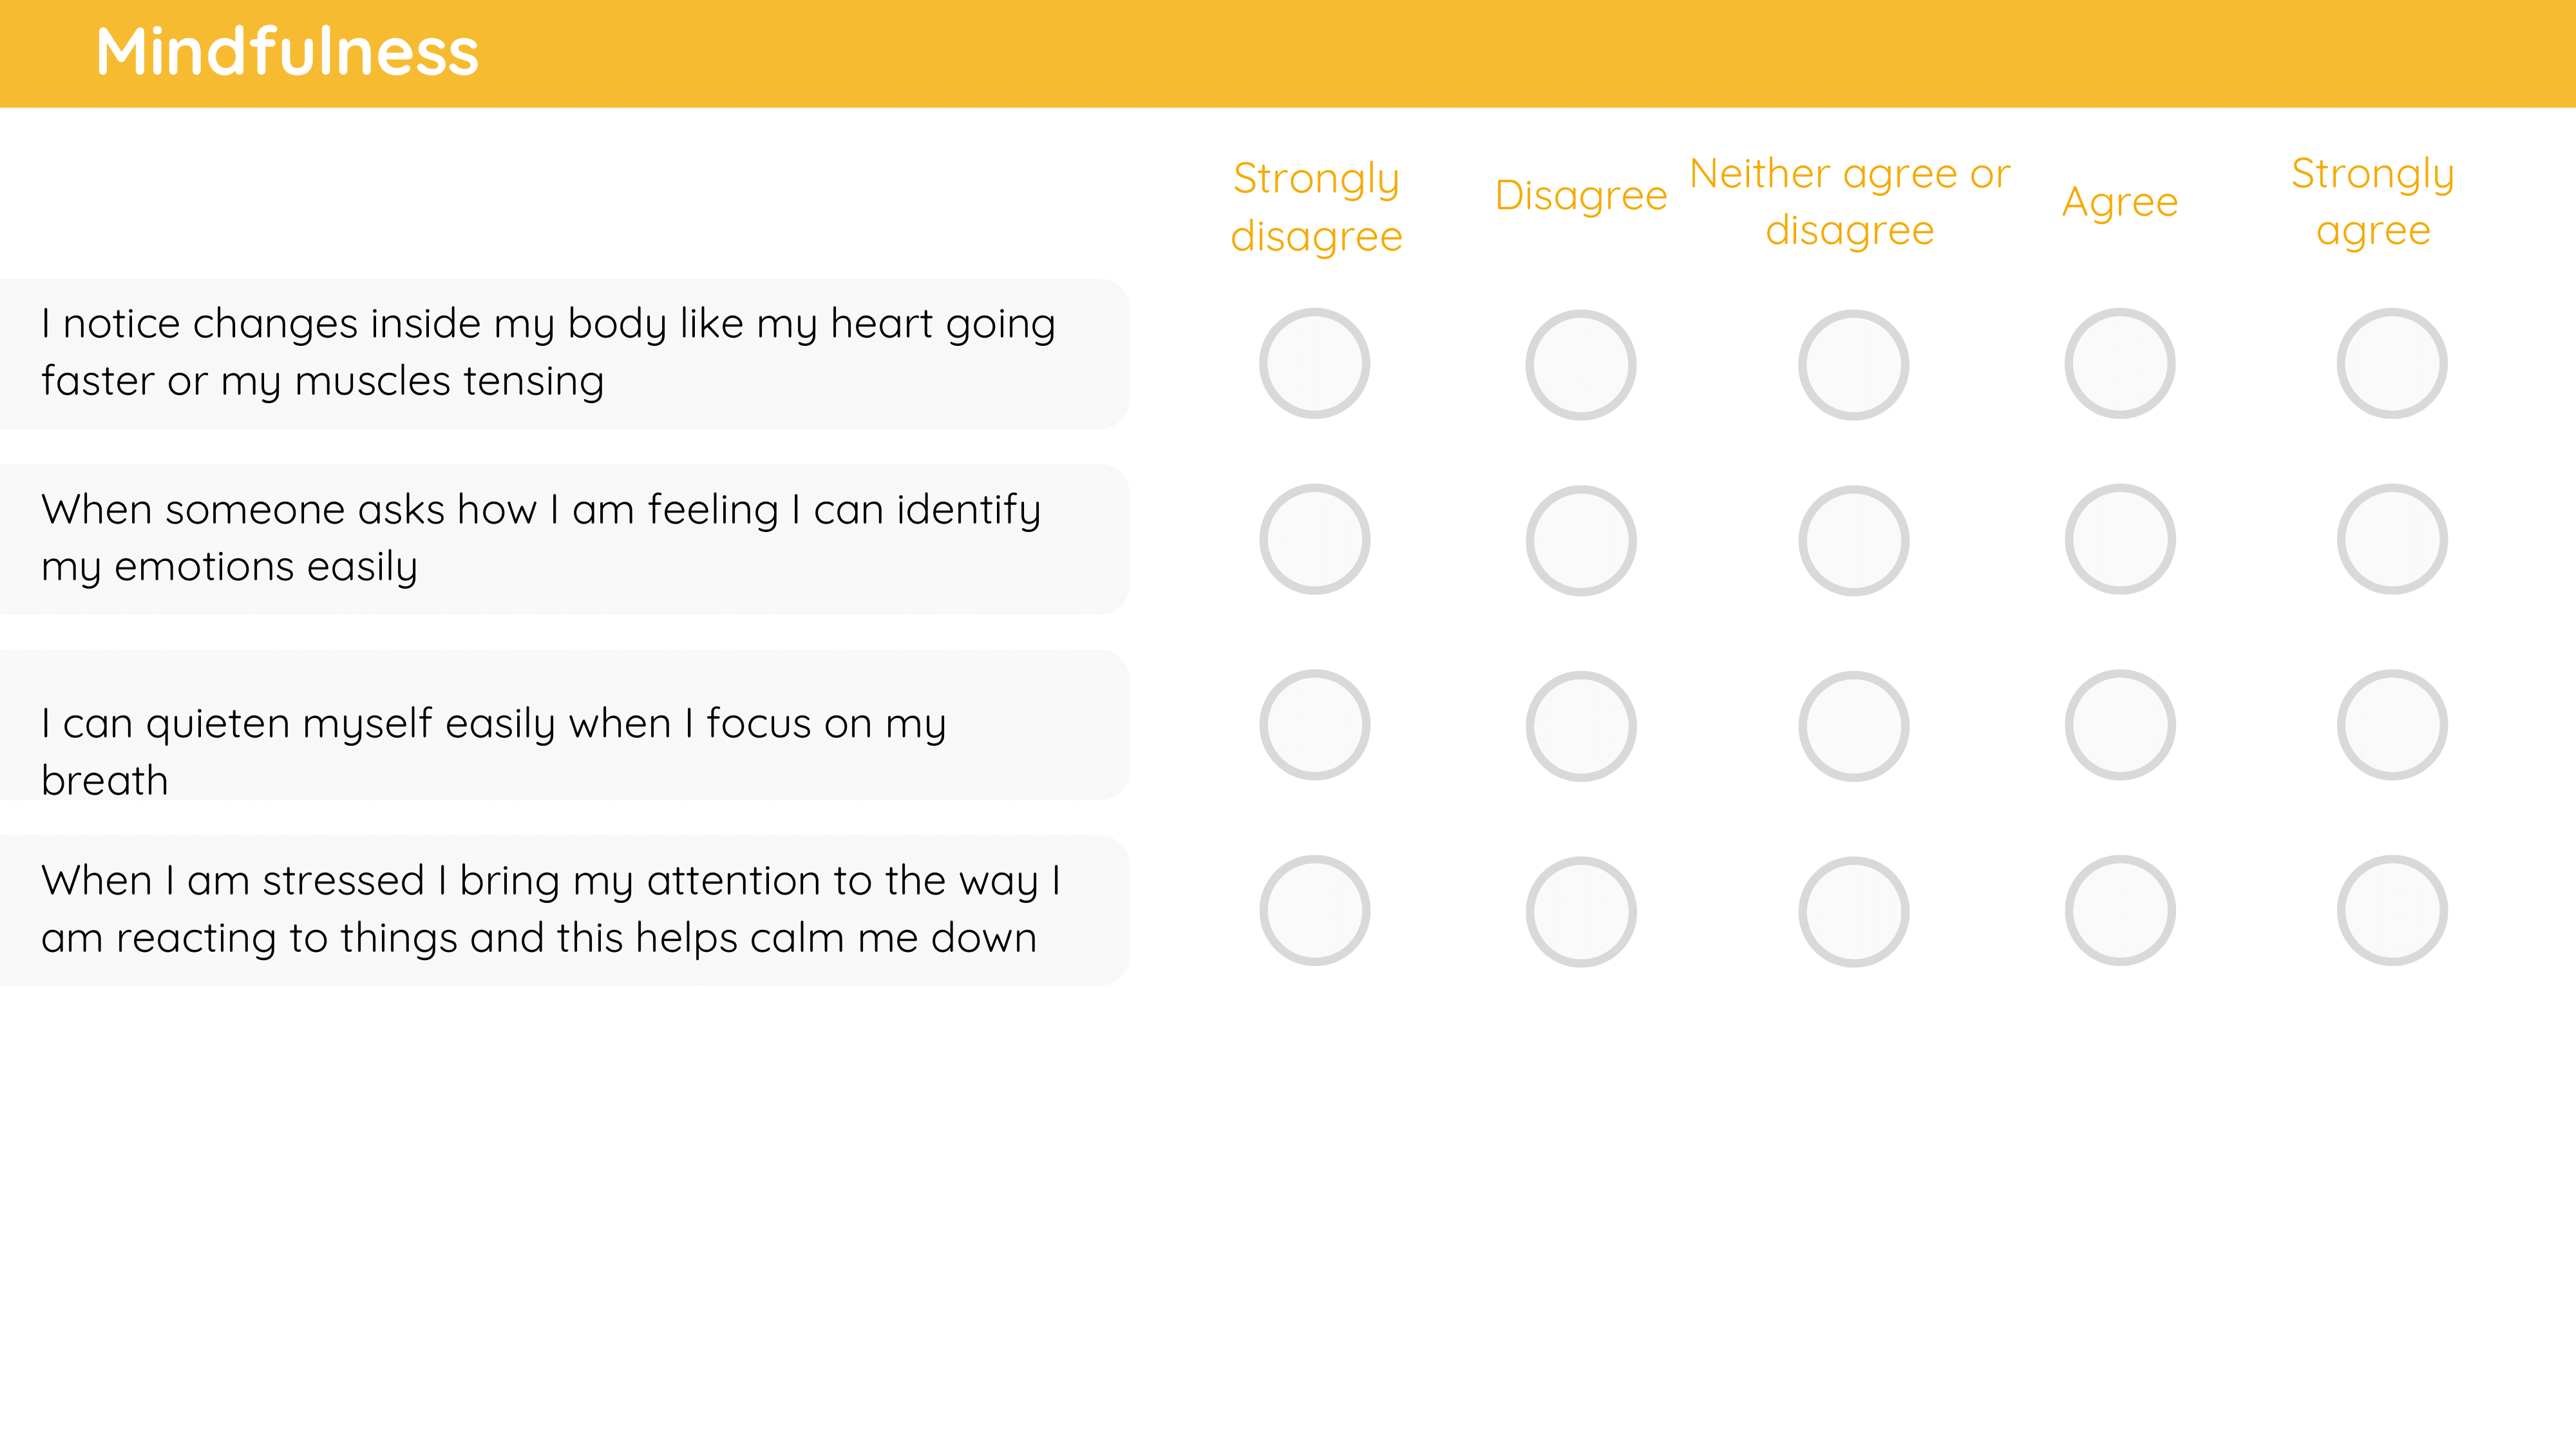Select Agree for stress attention calming statement
This screenshot has width=2576, height=1449.
point(2119,910)
